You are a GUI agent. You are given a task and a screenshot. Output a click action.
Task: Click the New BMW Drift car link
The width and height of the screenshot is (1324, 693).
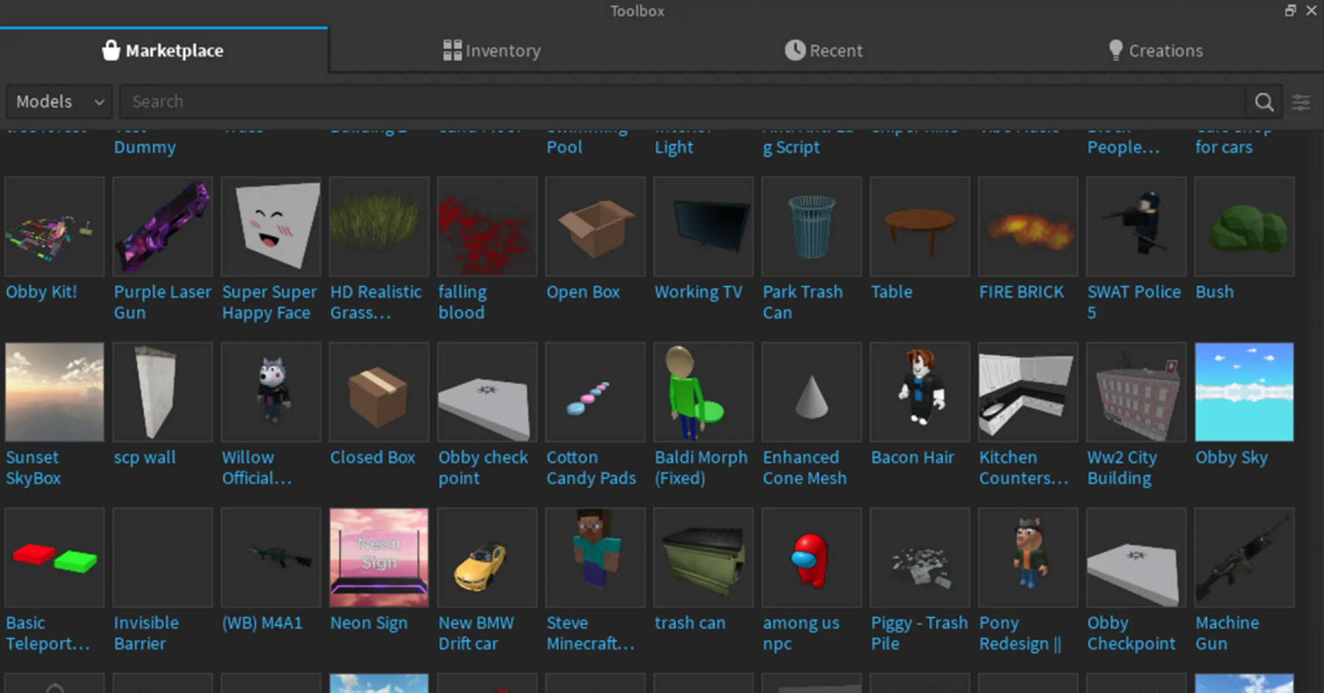(x=476, y=633)
